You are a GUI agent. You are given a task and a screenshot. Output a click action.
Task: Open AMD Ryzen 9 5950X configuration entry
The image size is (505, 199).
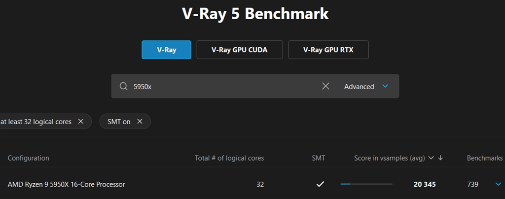66,184
